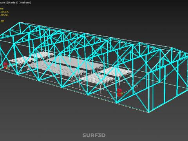Select the red barrel object at the structure's left end
Screen dimensions: 188x141
(5, 66)
